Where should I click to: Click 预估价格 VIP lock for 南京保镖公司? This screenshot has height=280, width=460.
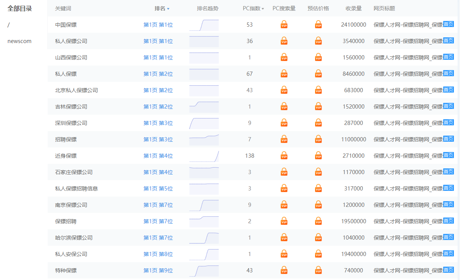click(318, 205)
